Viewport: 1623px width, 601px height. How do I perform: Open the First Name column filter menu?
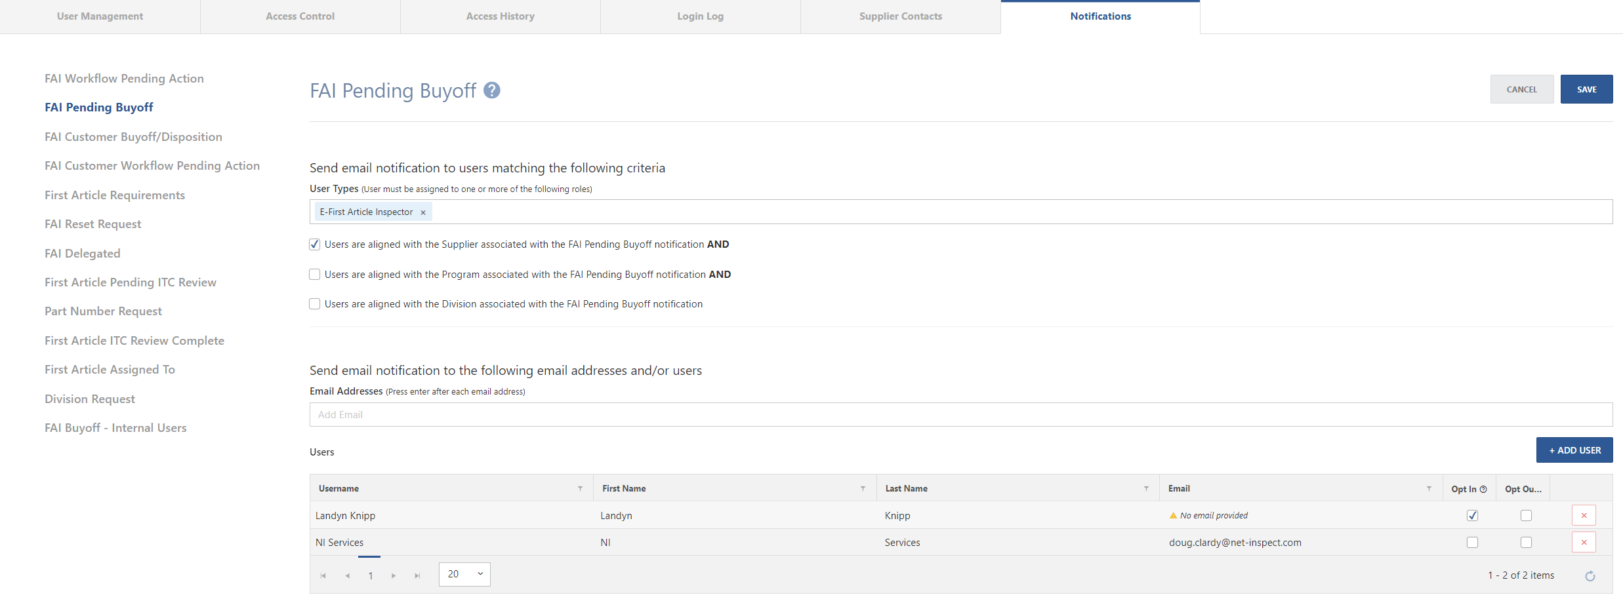863,488
